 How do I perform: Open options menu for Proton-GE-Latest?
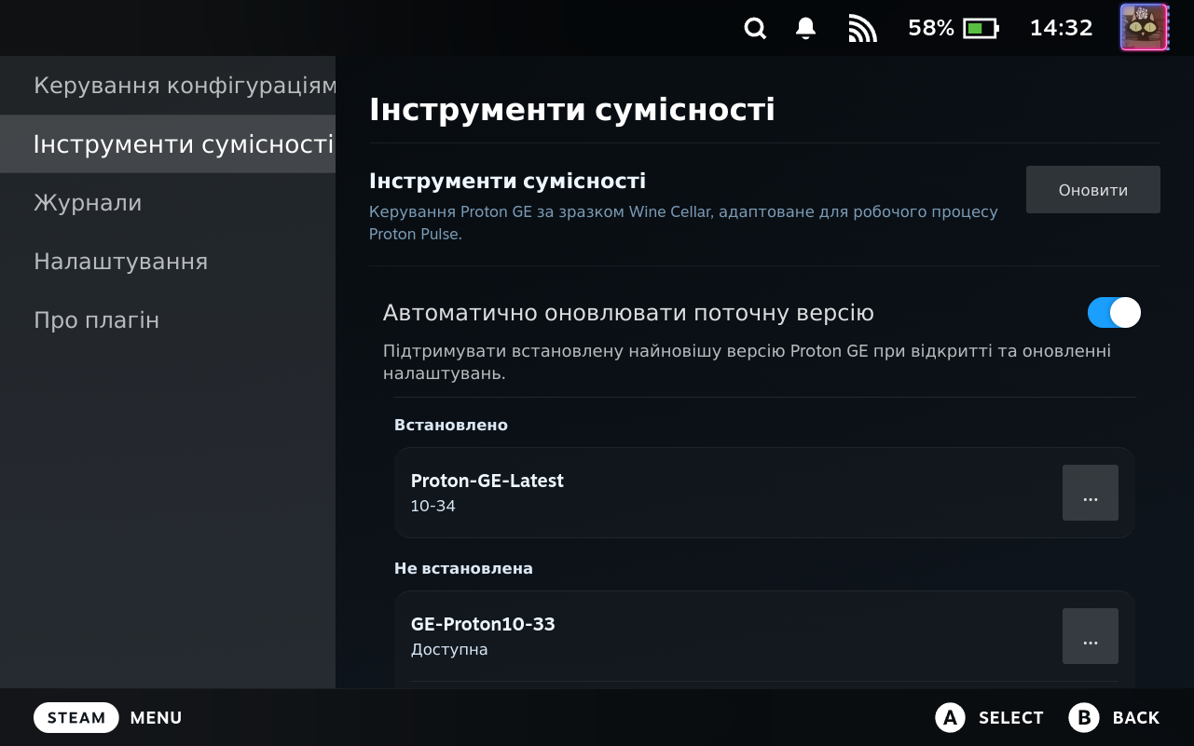point(1091,493)
